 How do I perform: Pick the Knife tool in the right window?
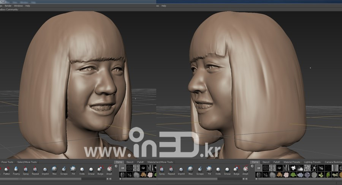tap(218, 171)
